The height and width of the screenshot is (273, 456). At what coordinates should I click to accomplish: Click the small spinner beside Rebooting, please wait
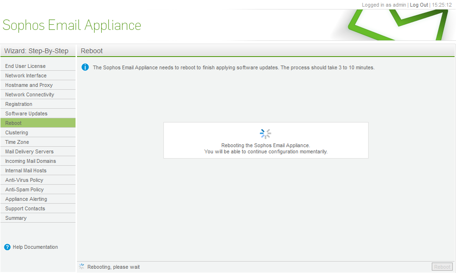click(82, 267)
